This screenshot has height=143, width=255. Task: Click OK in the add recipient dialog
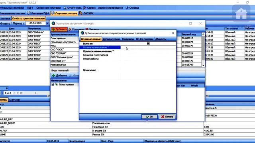[x=149, y=116]
